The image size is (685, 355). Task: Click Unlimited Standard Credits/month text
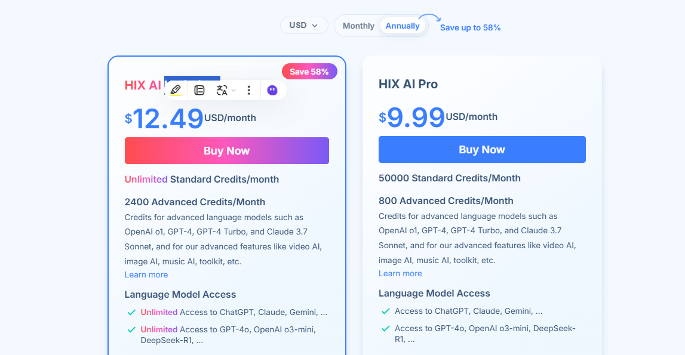coord(201,180)
